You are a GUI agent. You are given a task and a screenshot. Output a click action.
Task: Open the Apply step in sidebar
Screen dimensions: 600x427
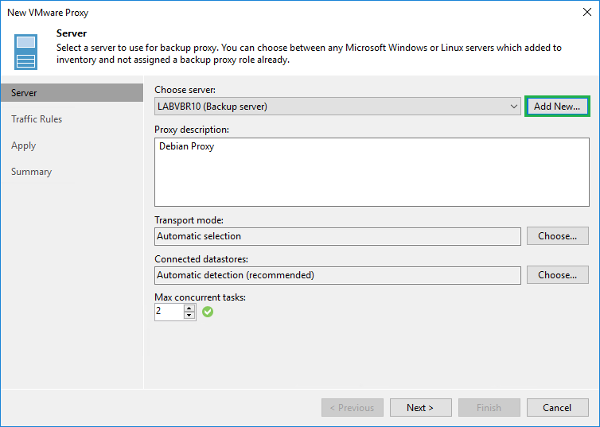pos(24,146)
